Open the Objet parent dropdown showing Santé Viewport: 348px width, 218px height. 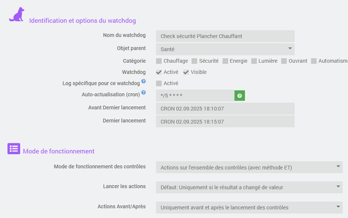click(225, 49)
